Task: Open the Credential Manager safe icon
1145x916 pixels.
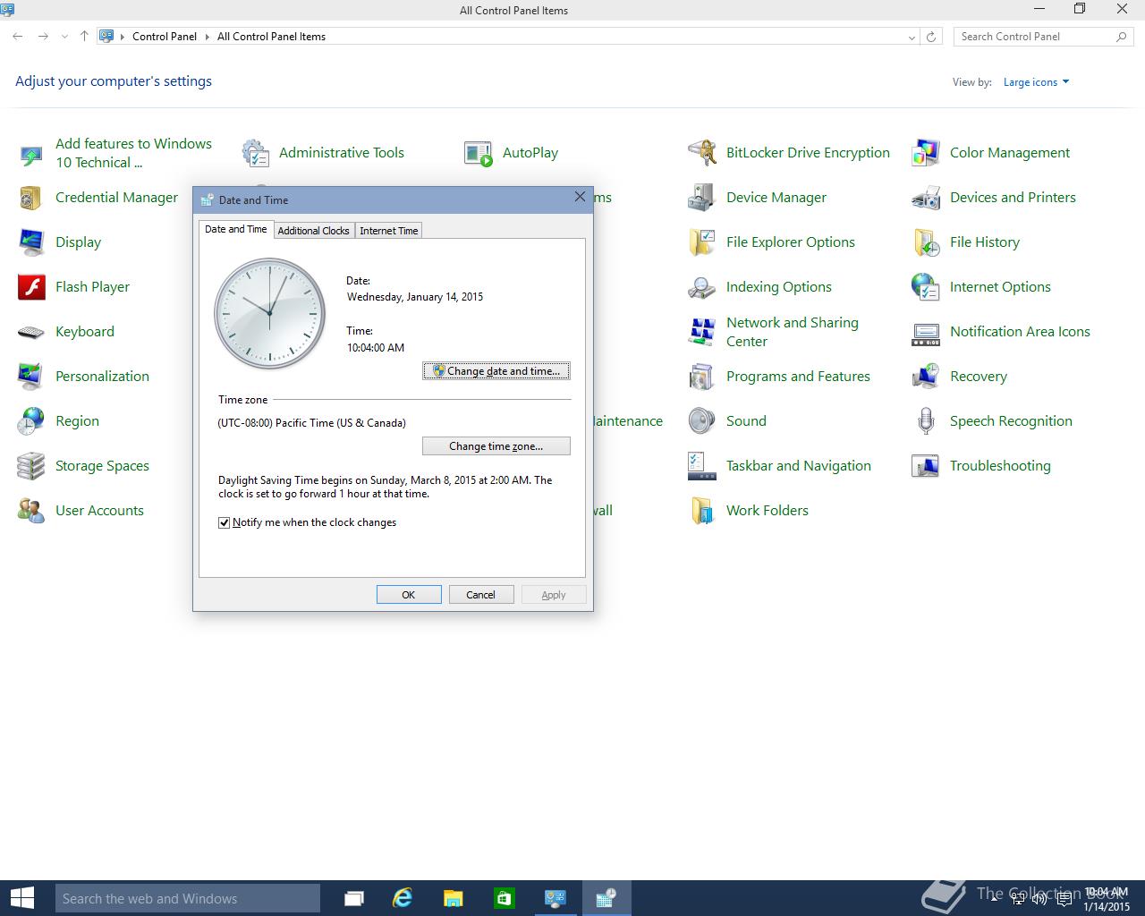Action: click(x=31, y=198)
